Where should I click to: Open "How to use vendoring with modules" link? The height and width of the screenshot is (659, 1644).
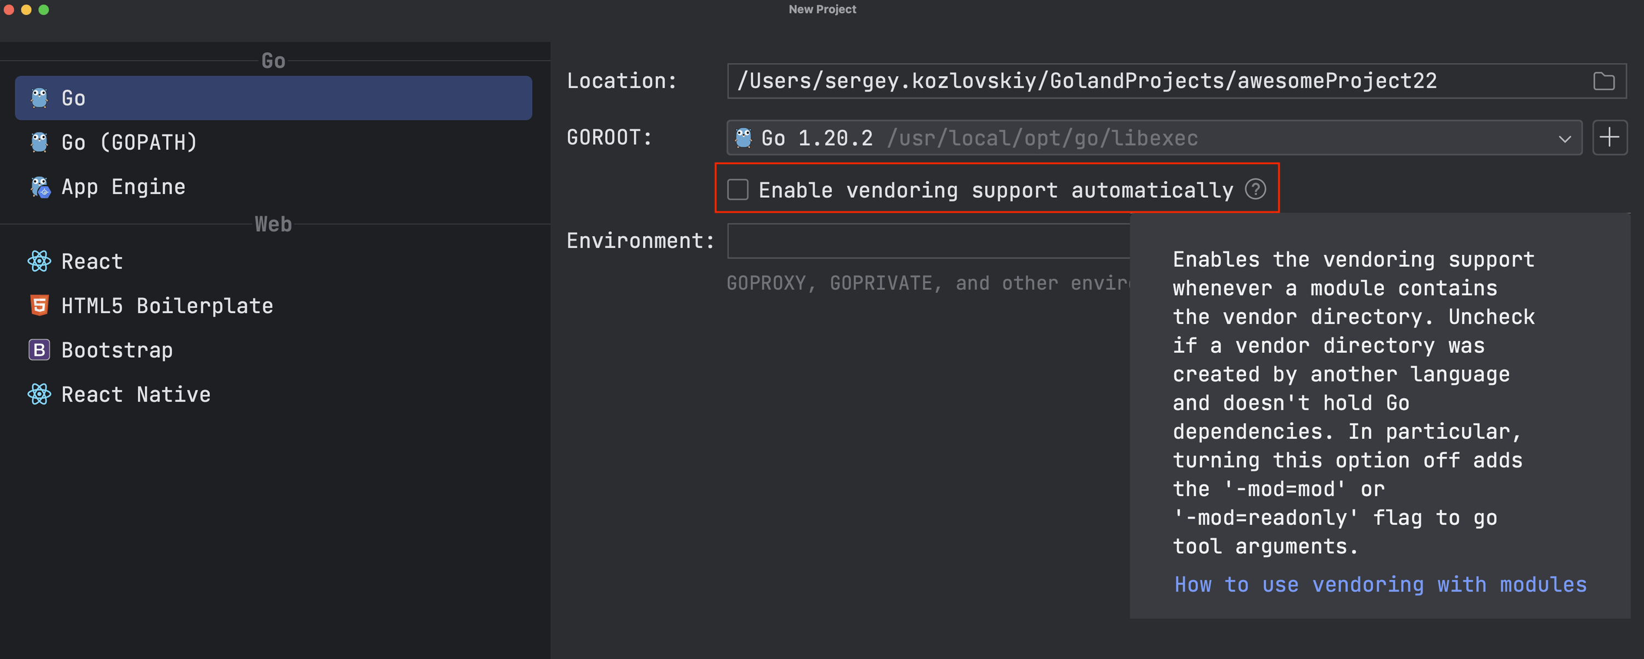(x=1380, y=584)
